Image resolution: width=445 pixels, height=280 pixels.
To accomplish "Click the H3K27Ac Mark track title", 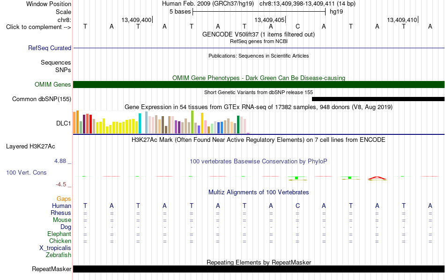I will pos(259,140).
